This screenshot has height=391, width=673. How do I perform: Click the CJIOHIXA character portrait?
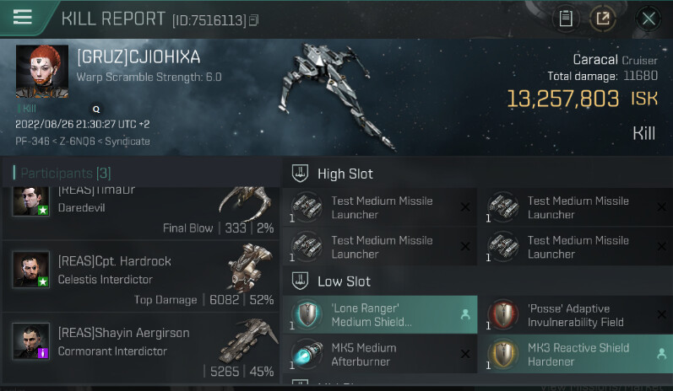[x=42, y=71]
